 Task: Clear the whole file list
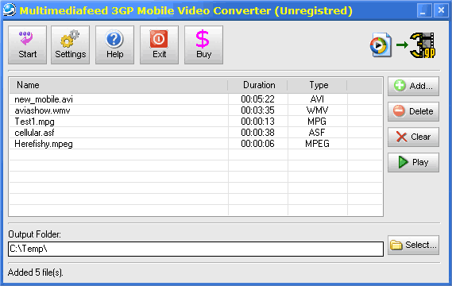(x=413, y=137)
